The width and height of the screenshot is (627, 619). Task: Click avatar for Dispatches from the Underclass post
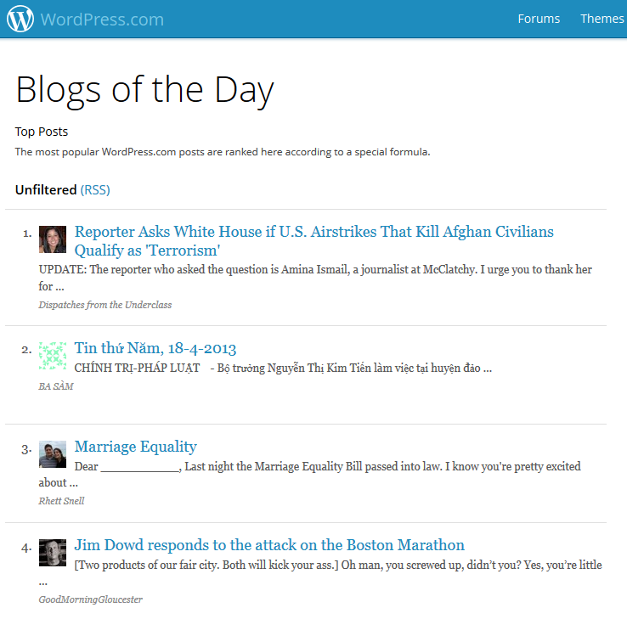[53, 239]
